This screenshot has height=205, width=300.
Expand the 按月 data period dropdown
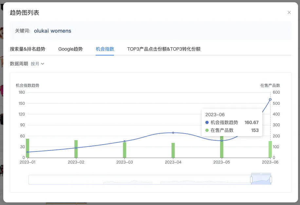point(37,64)
